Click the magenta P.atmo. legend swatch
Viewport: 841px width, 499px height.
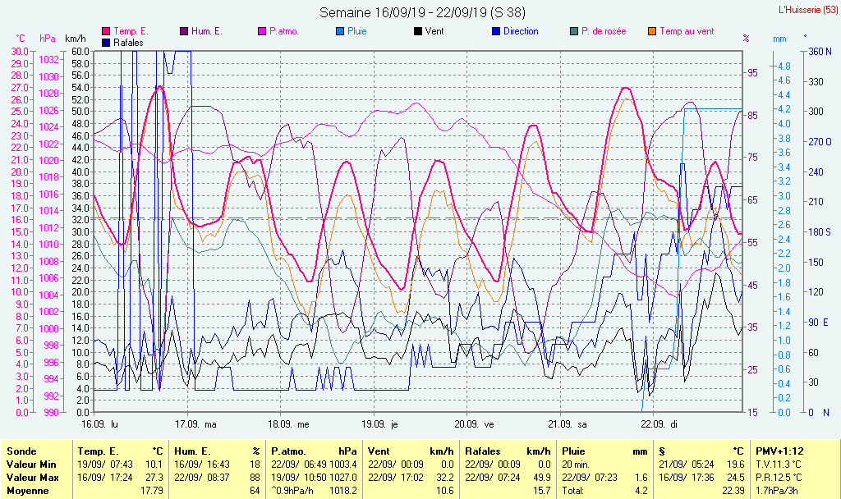click(x=262, y=32)
